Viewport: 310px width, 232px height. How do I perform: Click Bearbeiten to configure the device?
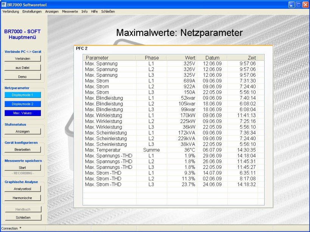23,150
